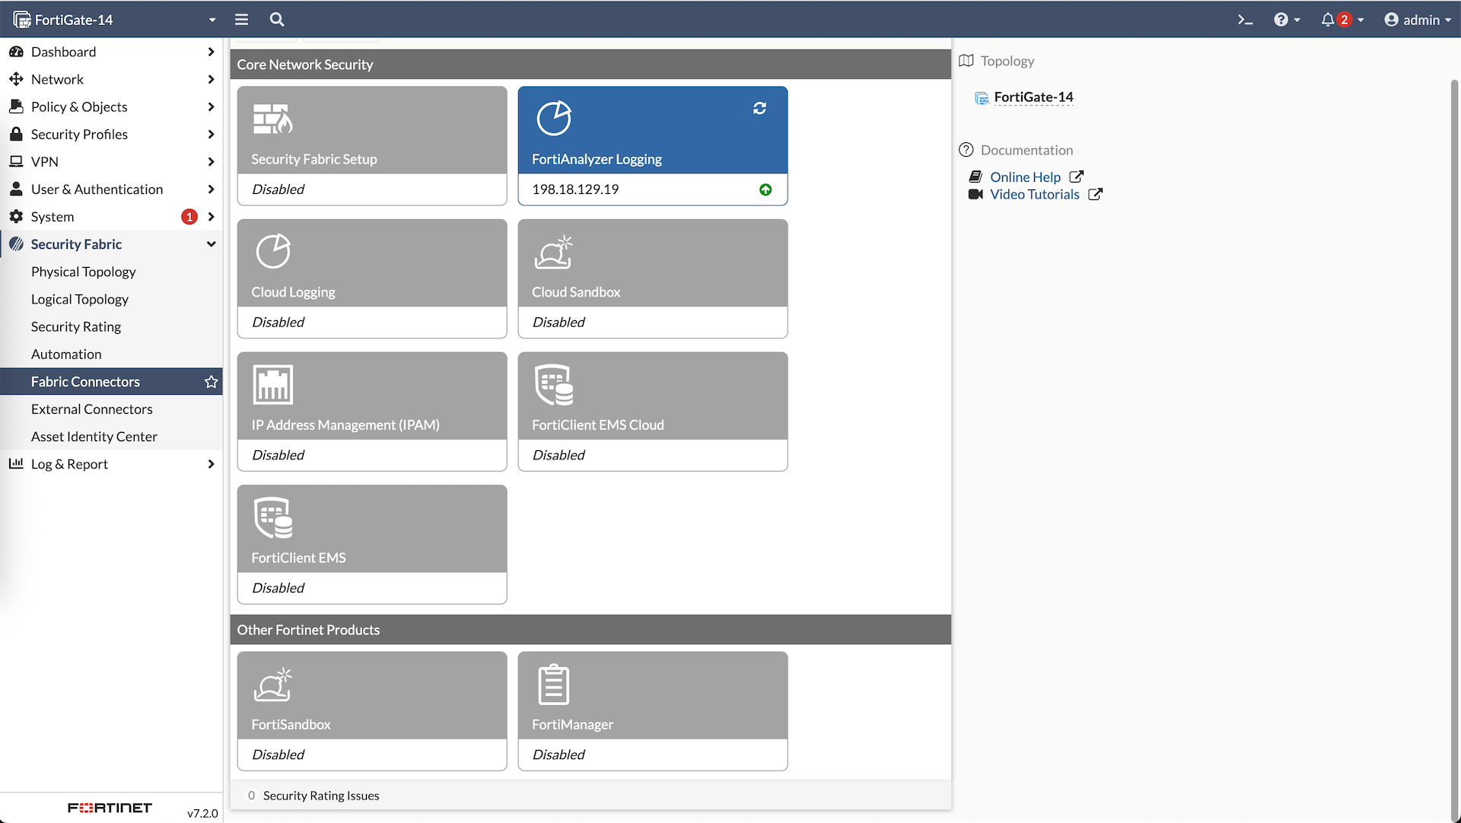Open the Video Tutorials link

pyautogui.click(x=1034, y=195)
